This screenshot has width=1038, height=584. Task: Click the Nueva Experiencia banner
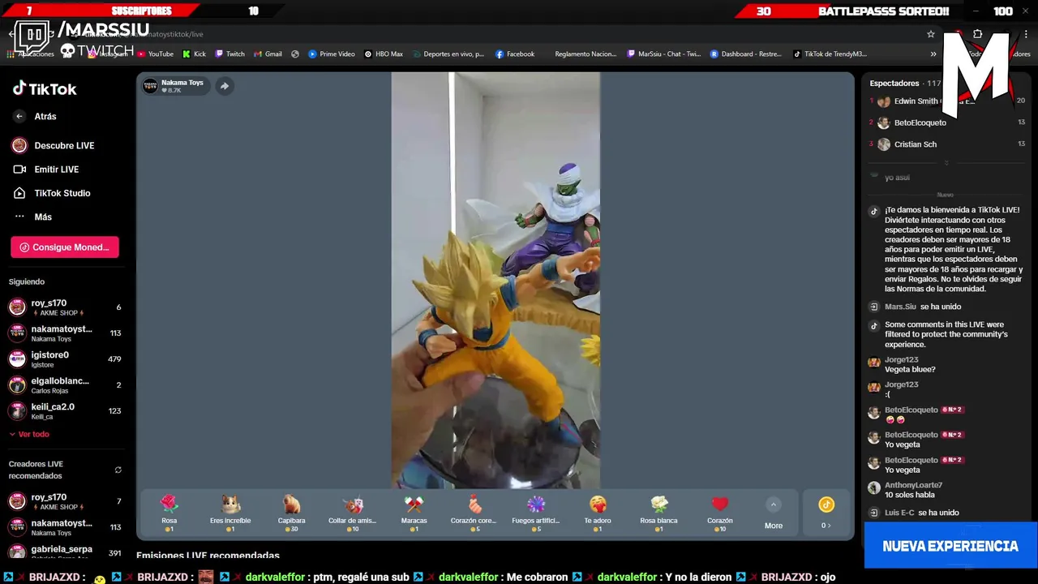pos(950,546)
